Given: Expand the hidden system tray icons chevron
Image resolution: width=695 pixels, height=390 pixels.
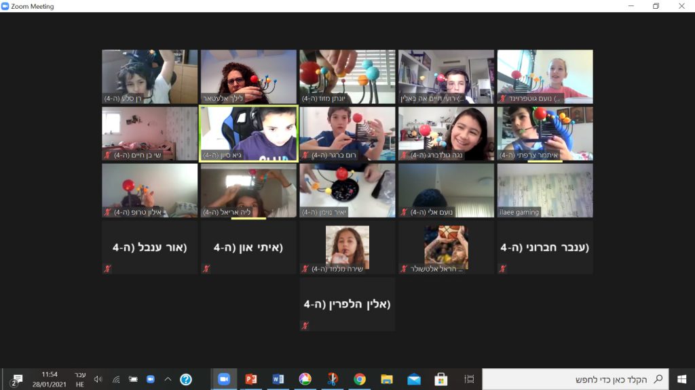Looking at the screenshot, I should [x=168, y=379].
